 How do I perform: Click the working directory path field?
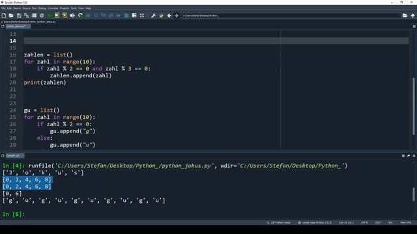291,16
